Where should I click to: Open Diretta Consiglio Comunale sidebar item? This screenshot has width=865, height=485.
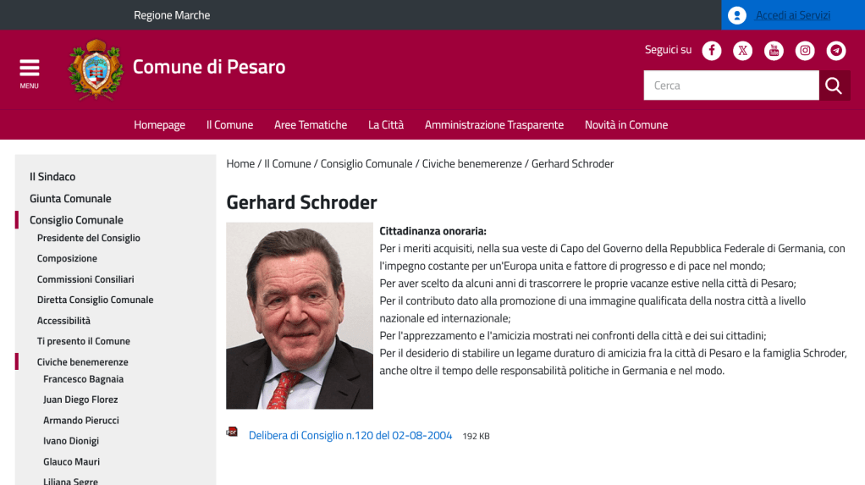click(x=95, y=300)
